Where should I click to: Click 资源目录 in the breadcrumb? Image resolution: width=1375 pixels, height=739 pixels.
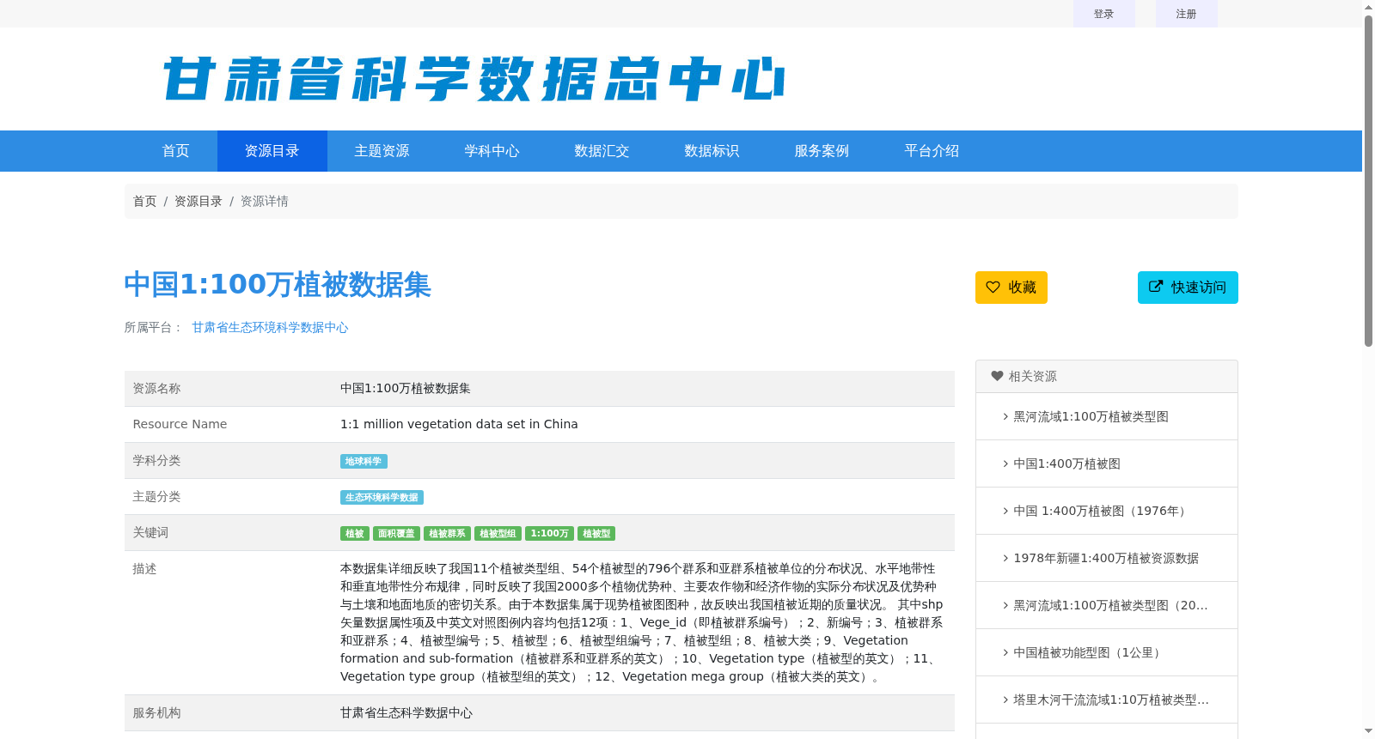tap(199, 201)
